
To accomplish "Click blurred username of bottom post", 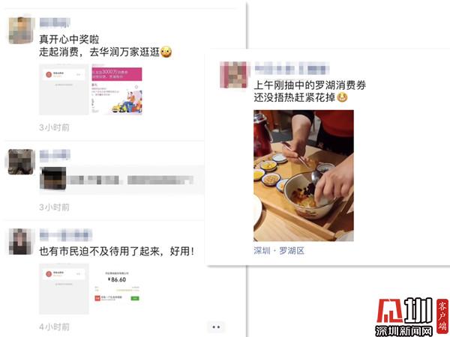I will click(66, 235).
